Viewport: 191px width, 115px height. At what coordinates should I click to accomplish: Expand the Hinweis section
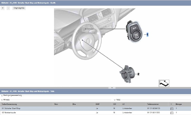tap(5, 100)
